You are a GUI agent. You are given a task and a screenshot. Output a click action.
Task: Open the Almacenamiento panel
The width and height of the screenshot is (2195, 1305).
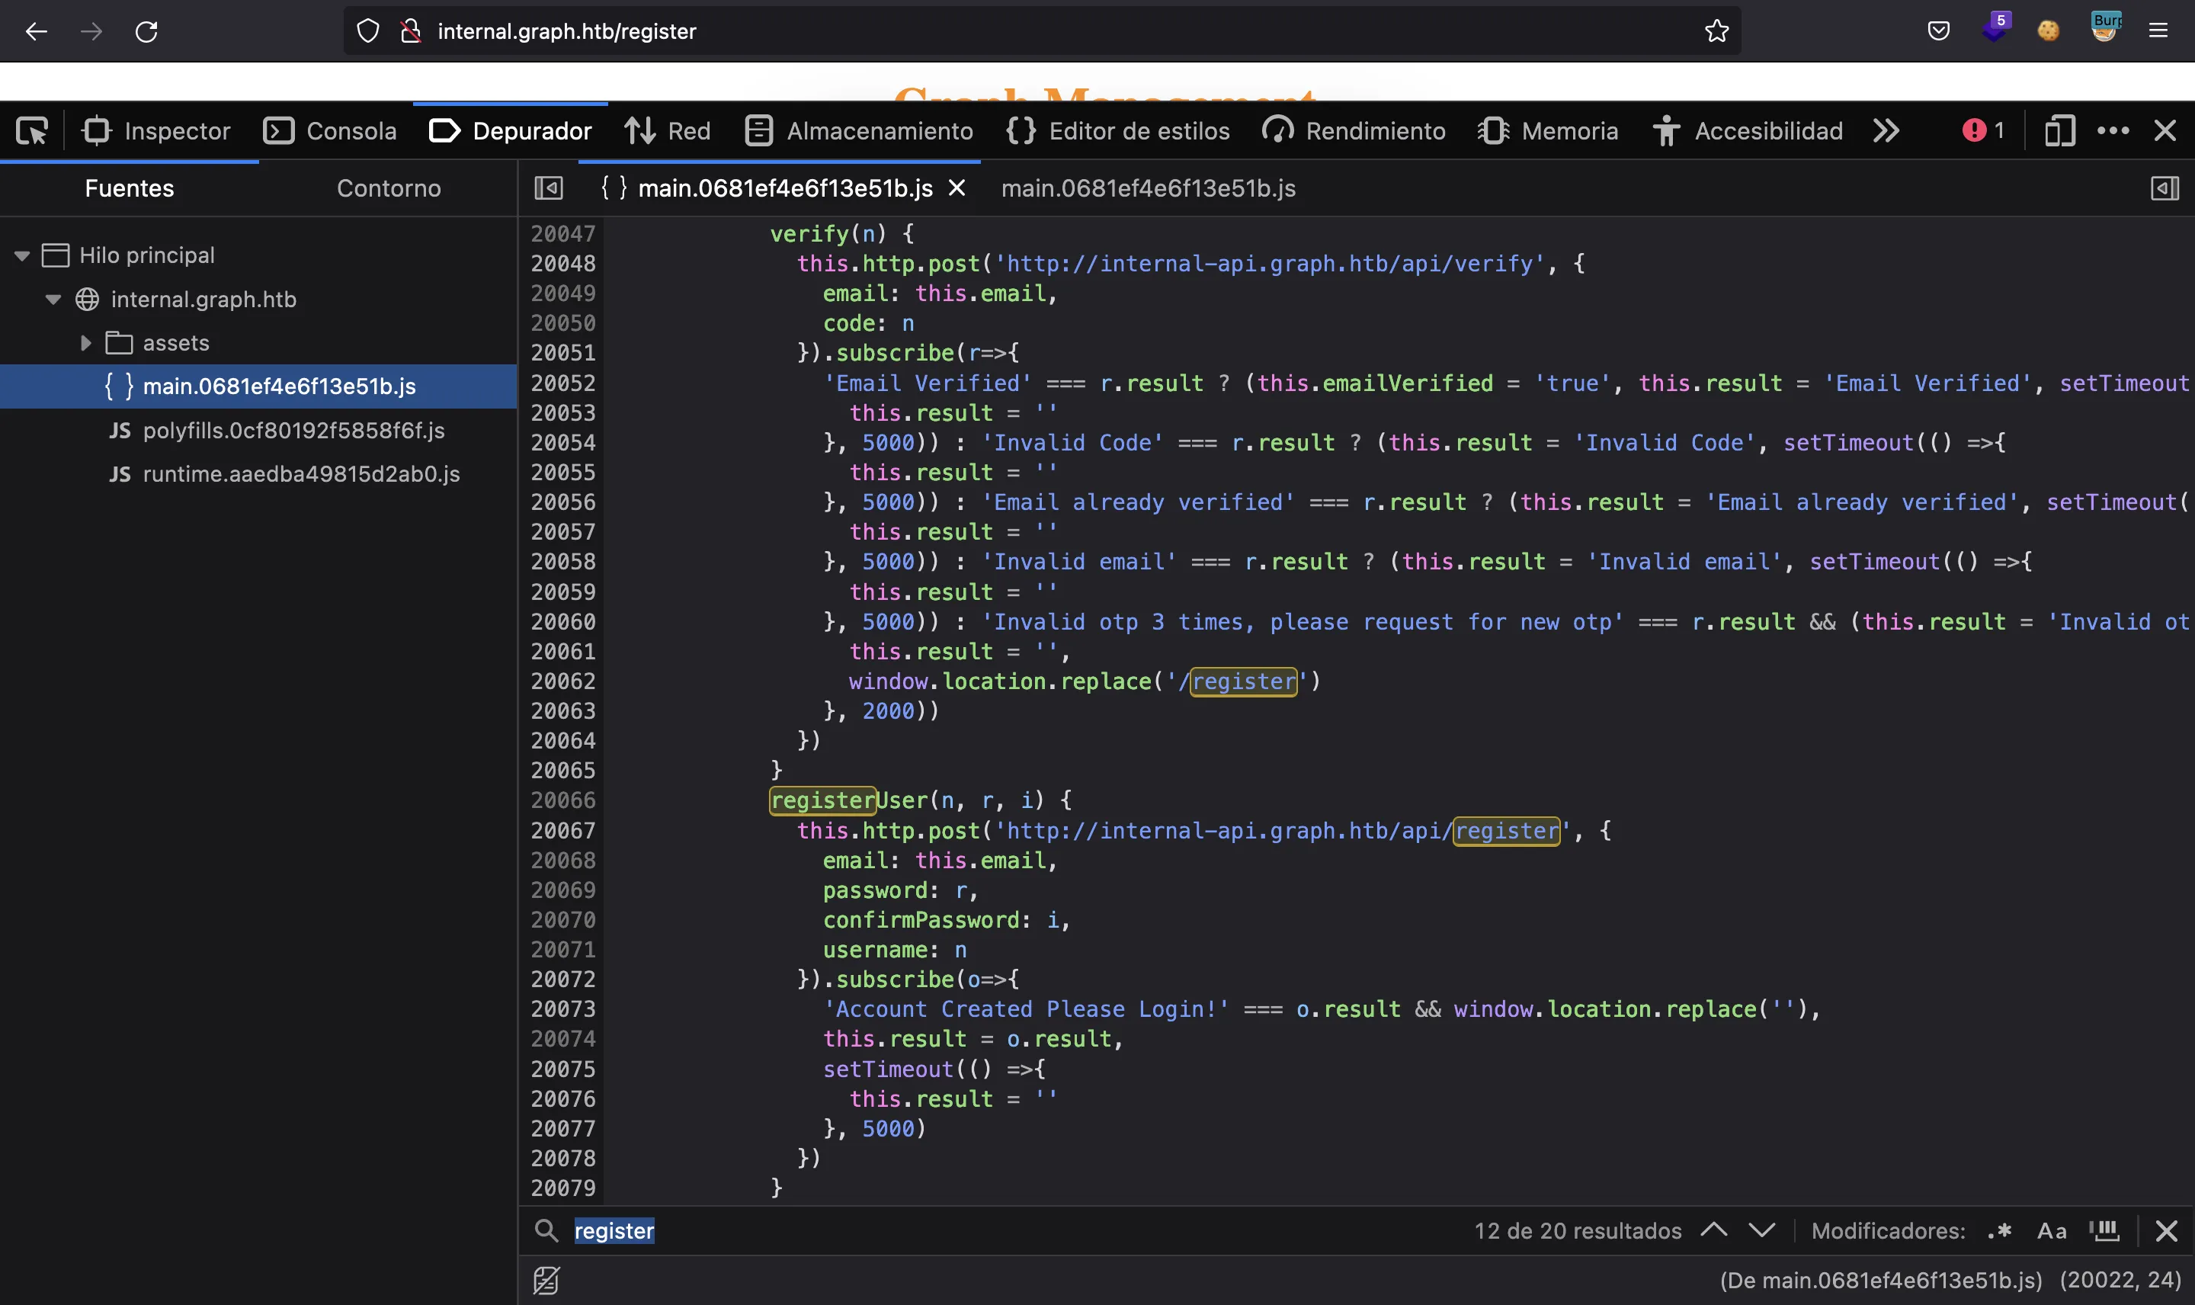(859, 131)
